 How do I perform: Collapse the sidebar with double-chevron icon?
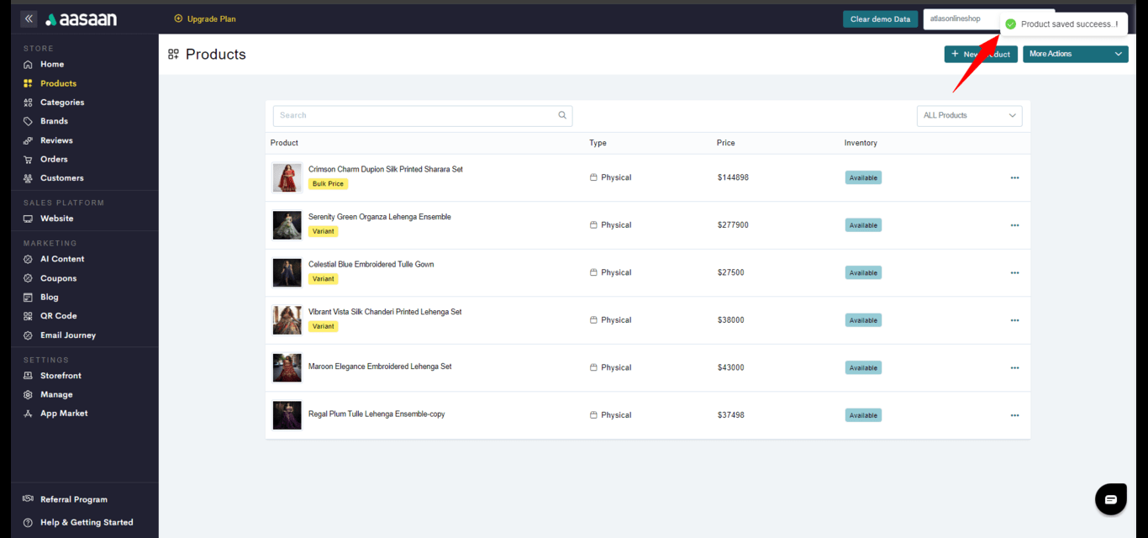pyautogui.click(x=29, y=18)
